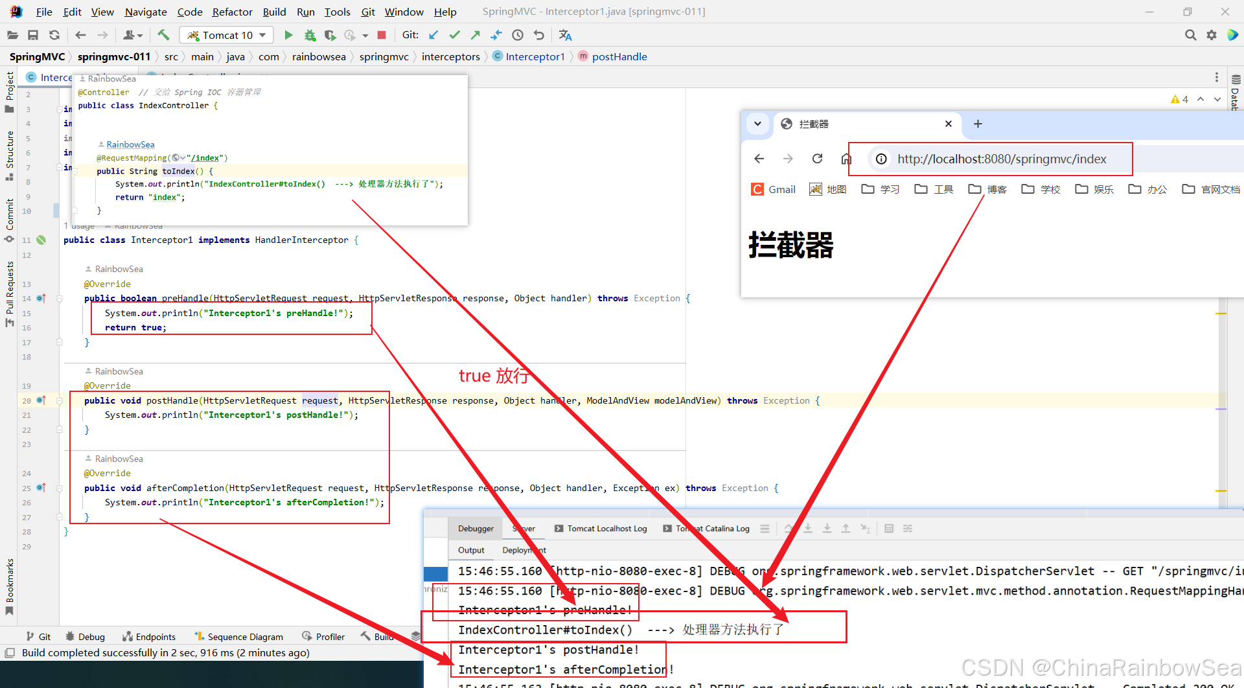Click the Open folder toolbar icon
The height and width of the screenshot is (688, 1244).
[12, 35]
